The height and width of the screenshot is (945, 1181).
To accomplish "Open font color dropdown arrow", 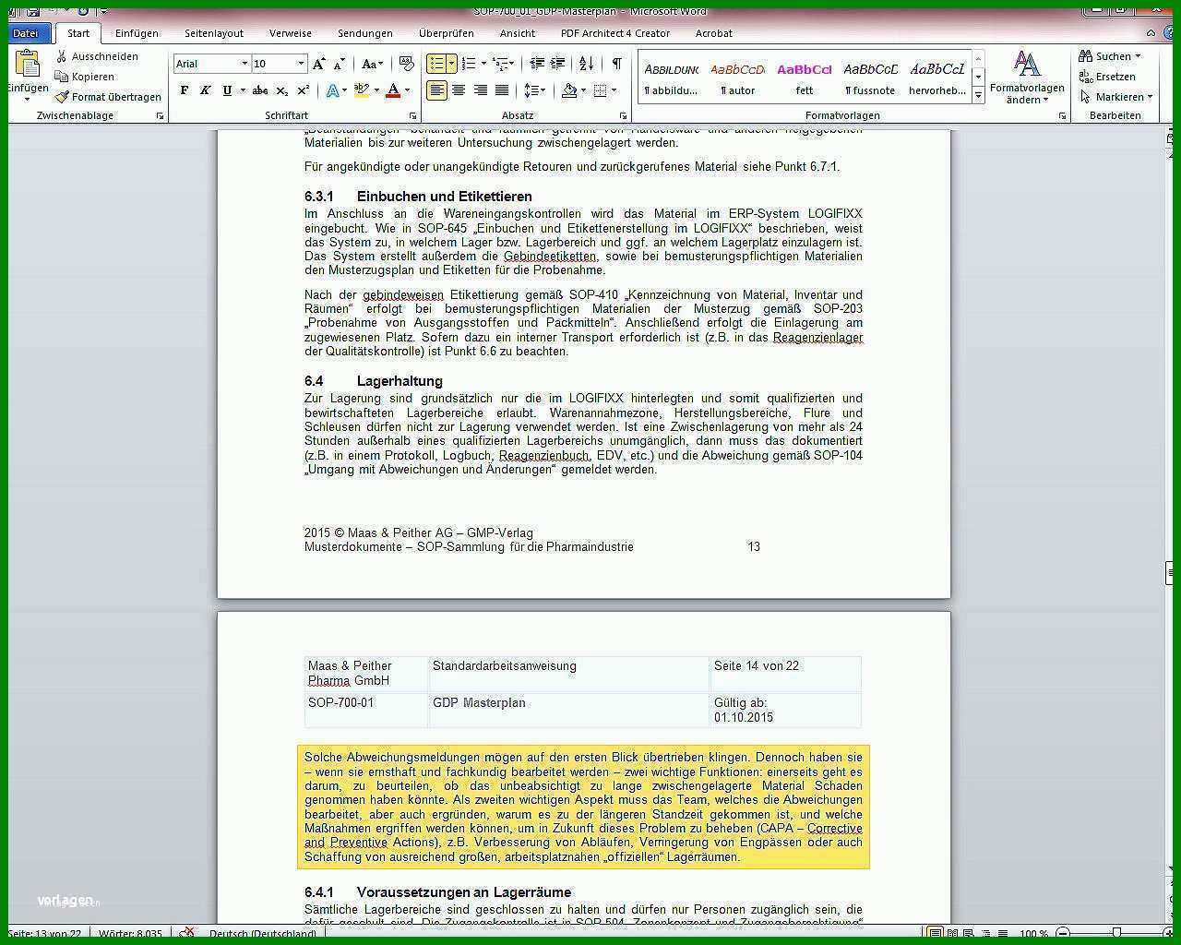I will [x=408, y=90].
